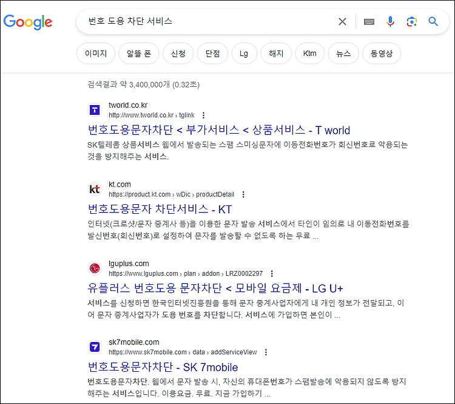Open Google Lens image search icon
The height and width of the screenshot is (404, 455).
click(x=412, y=21)
